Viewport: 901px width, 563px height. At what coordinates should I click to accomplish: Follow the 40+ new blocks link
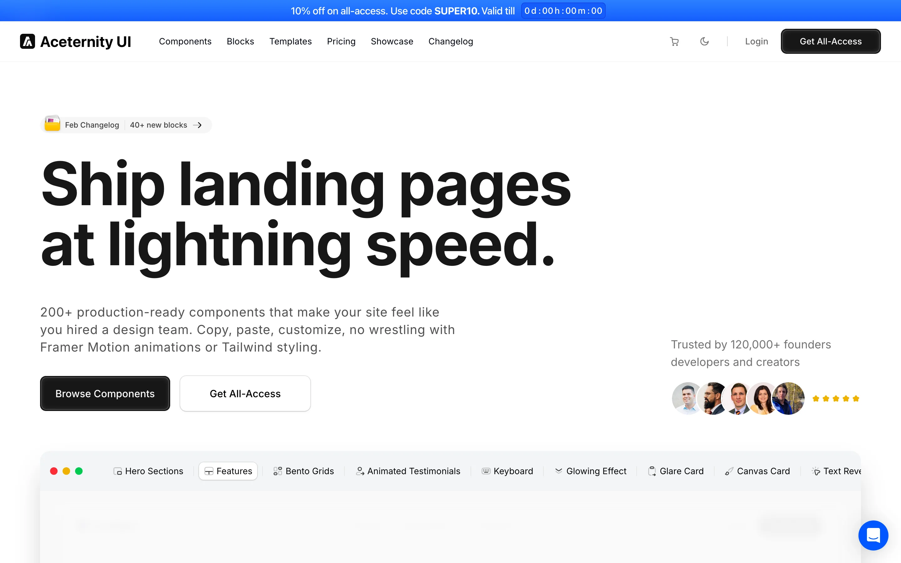pyautogui.click(x=159, y=125)
